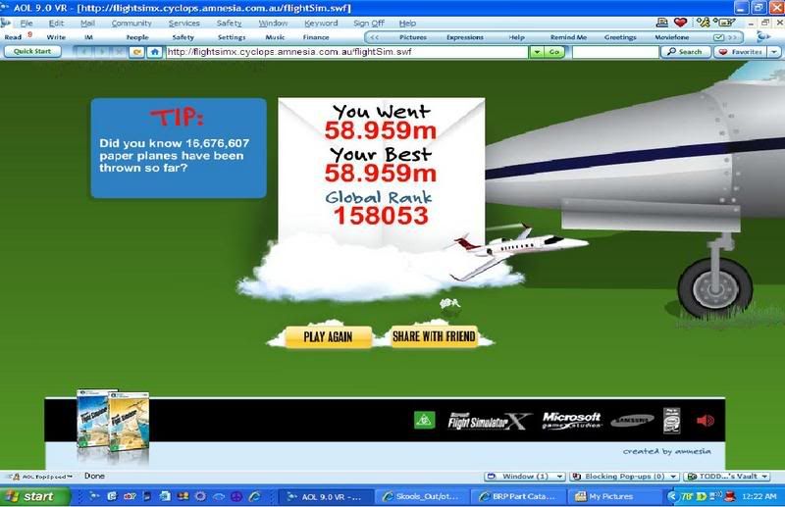Image resolution: width=785 pixels, height=507 pixels.
Task: Open the Flight Simulator X logo link
Action: 488,421
